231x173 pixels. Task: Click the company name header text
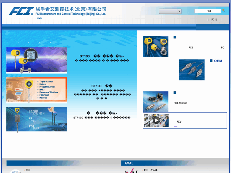71,11
